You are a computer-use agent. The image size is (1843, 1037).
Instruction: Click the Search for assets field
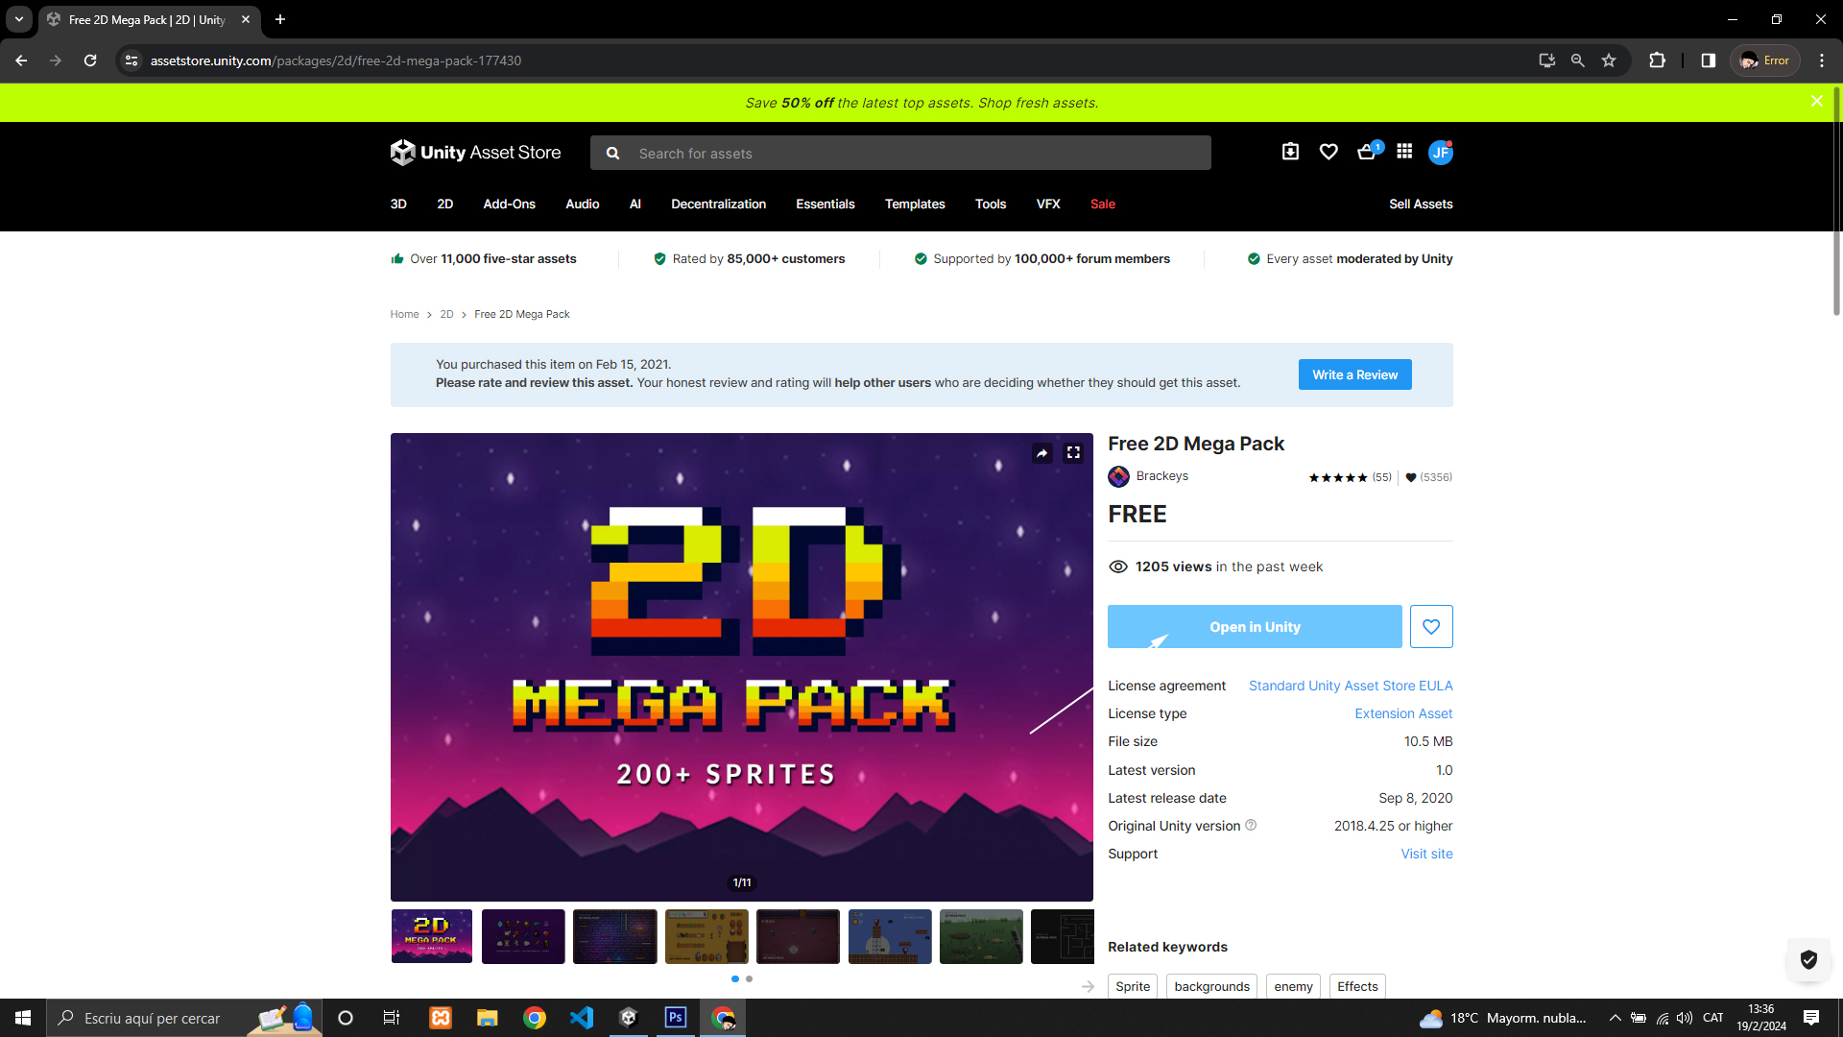pos(912,154)
